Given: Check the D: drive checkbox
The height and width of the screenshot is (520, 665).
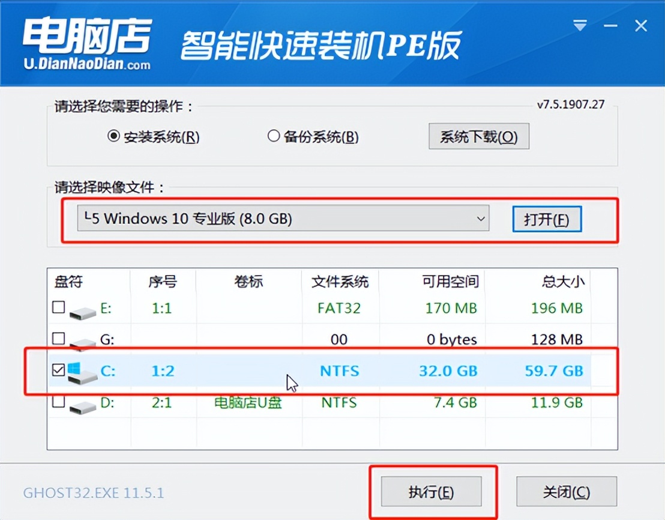Looking at the screenshot, I should click(x=58, y=401).
